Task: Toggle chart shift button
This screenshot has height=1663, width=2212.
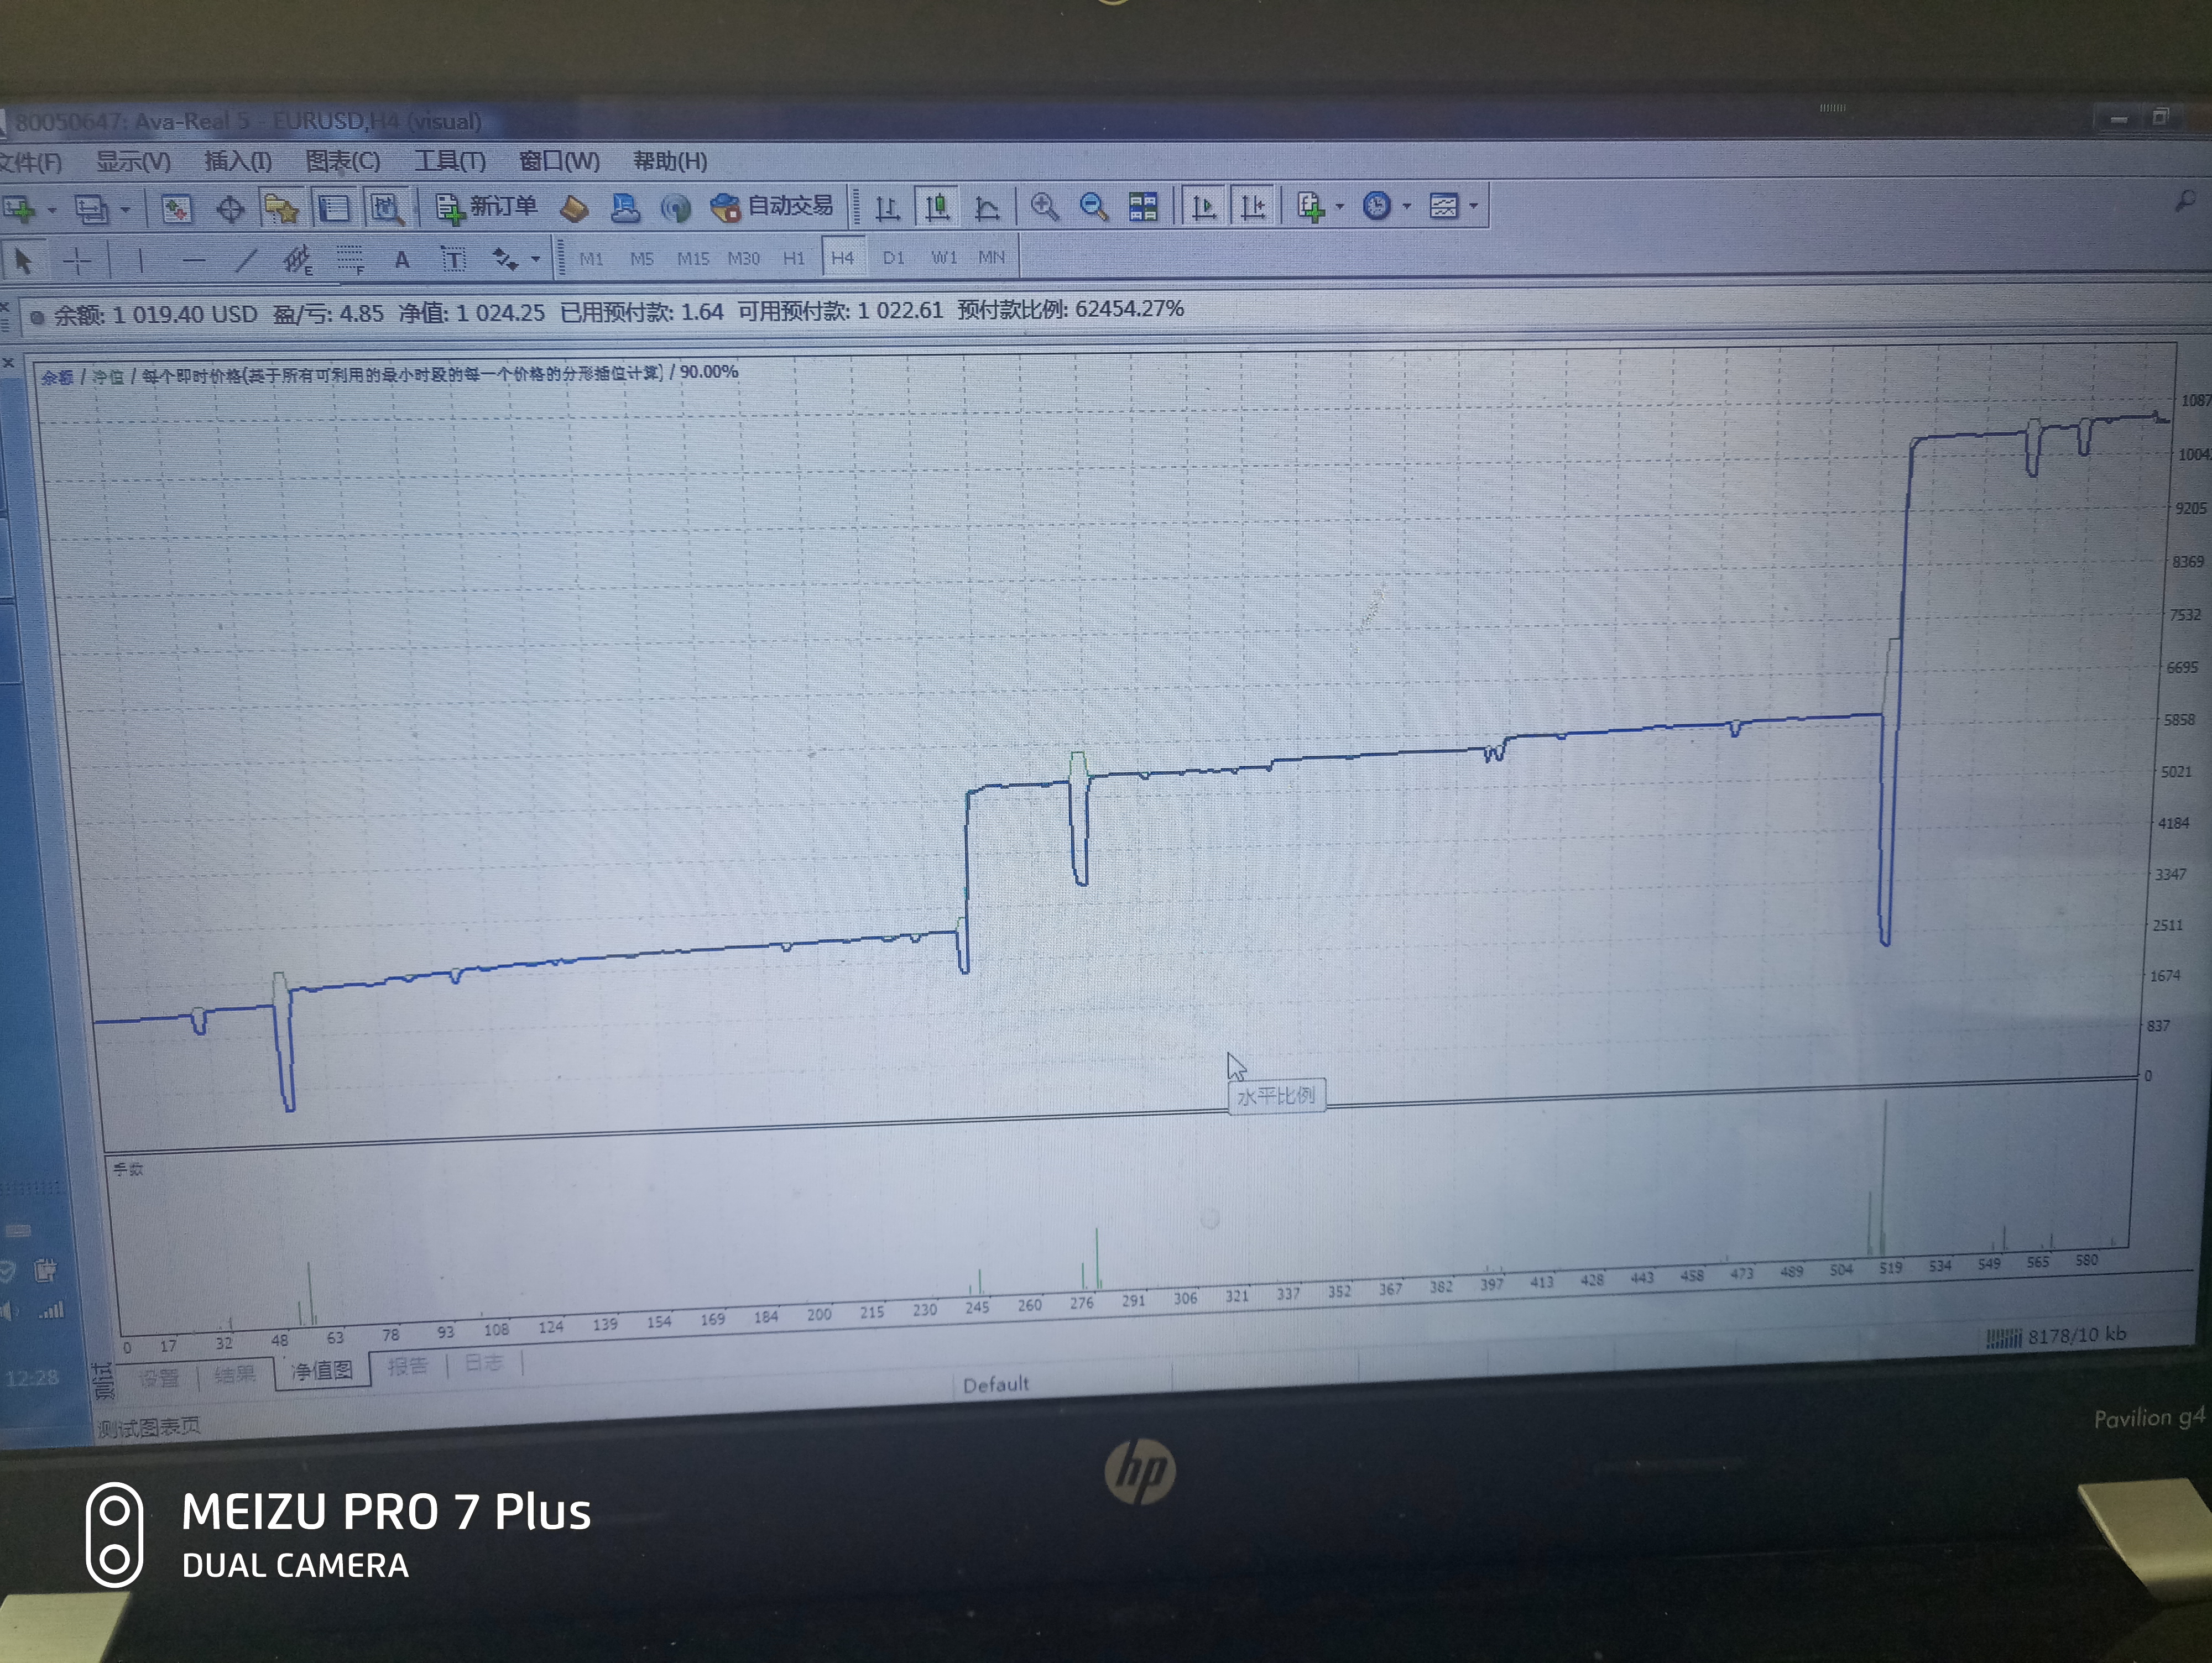Action: (x=1253, y=207)
